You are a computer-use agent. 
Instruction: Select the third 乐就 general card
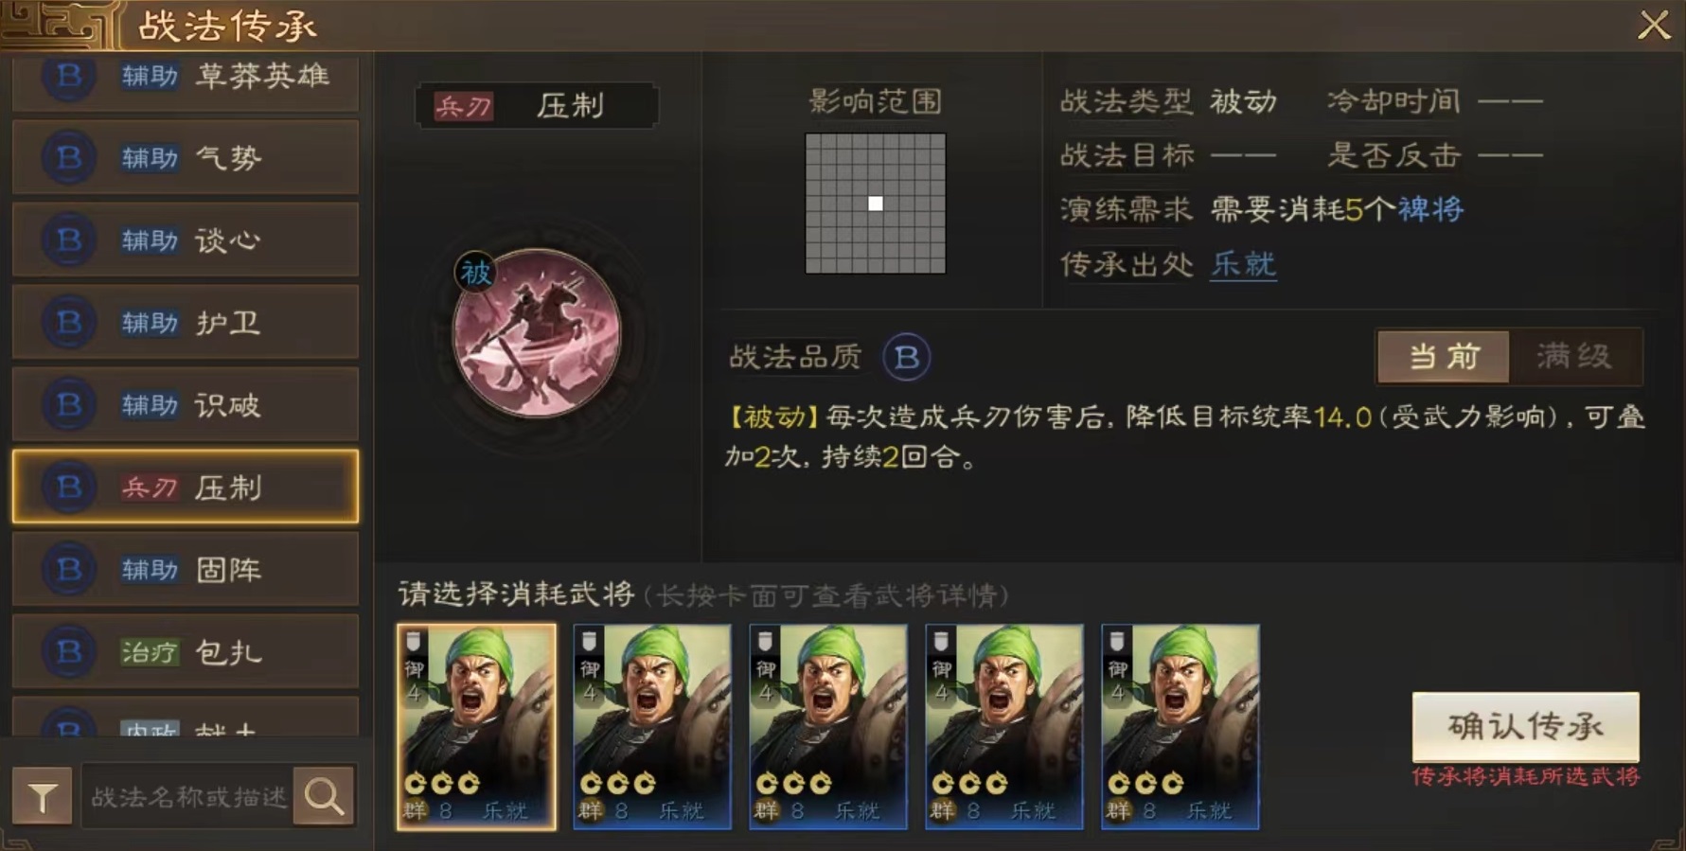828,726
